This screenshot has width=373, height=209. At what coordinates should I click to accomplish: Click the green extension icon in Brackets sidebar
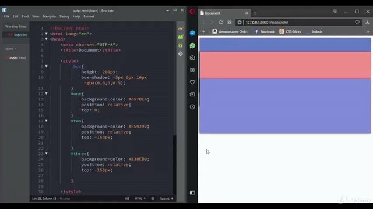tap(181, 45)
